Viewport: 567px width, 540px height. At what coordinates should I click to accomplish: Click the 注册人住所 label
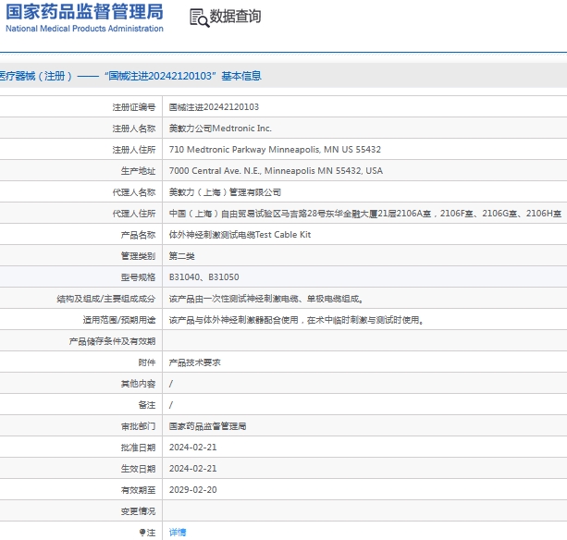pyautogui.click(x=134, y=150)
